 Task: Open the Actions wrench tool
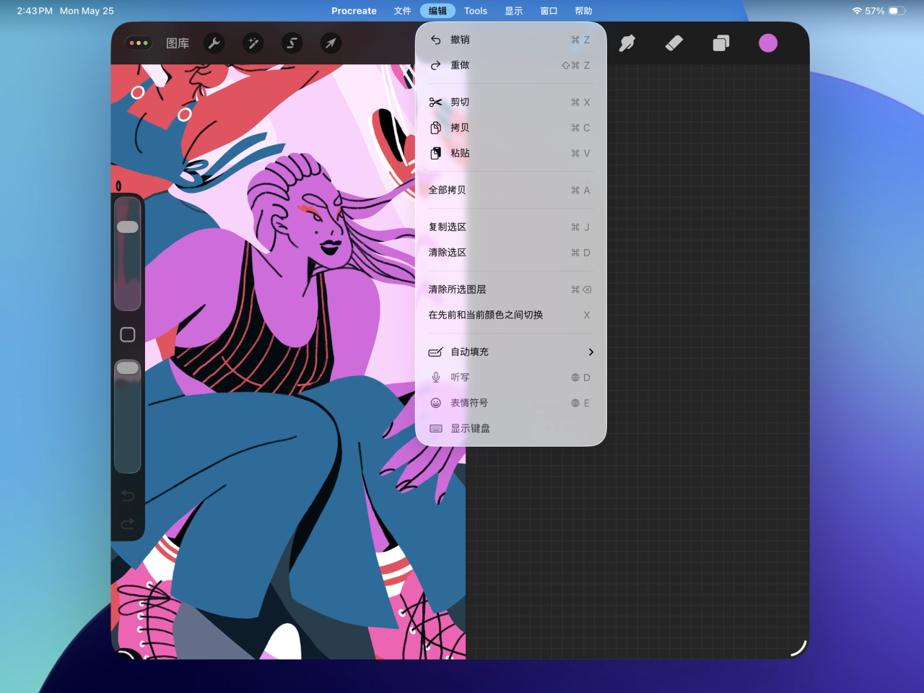[x=214, y=43]
